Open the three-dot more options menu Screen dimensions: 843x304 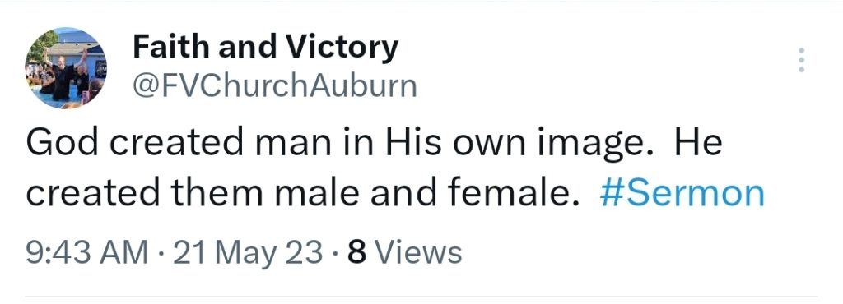click(801, 59)
